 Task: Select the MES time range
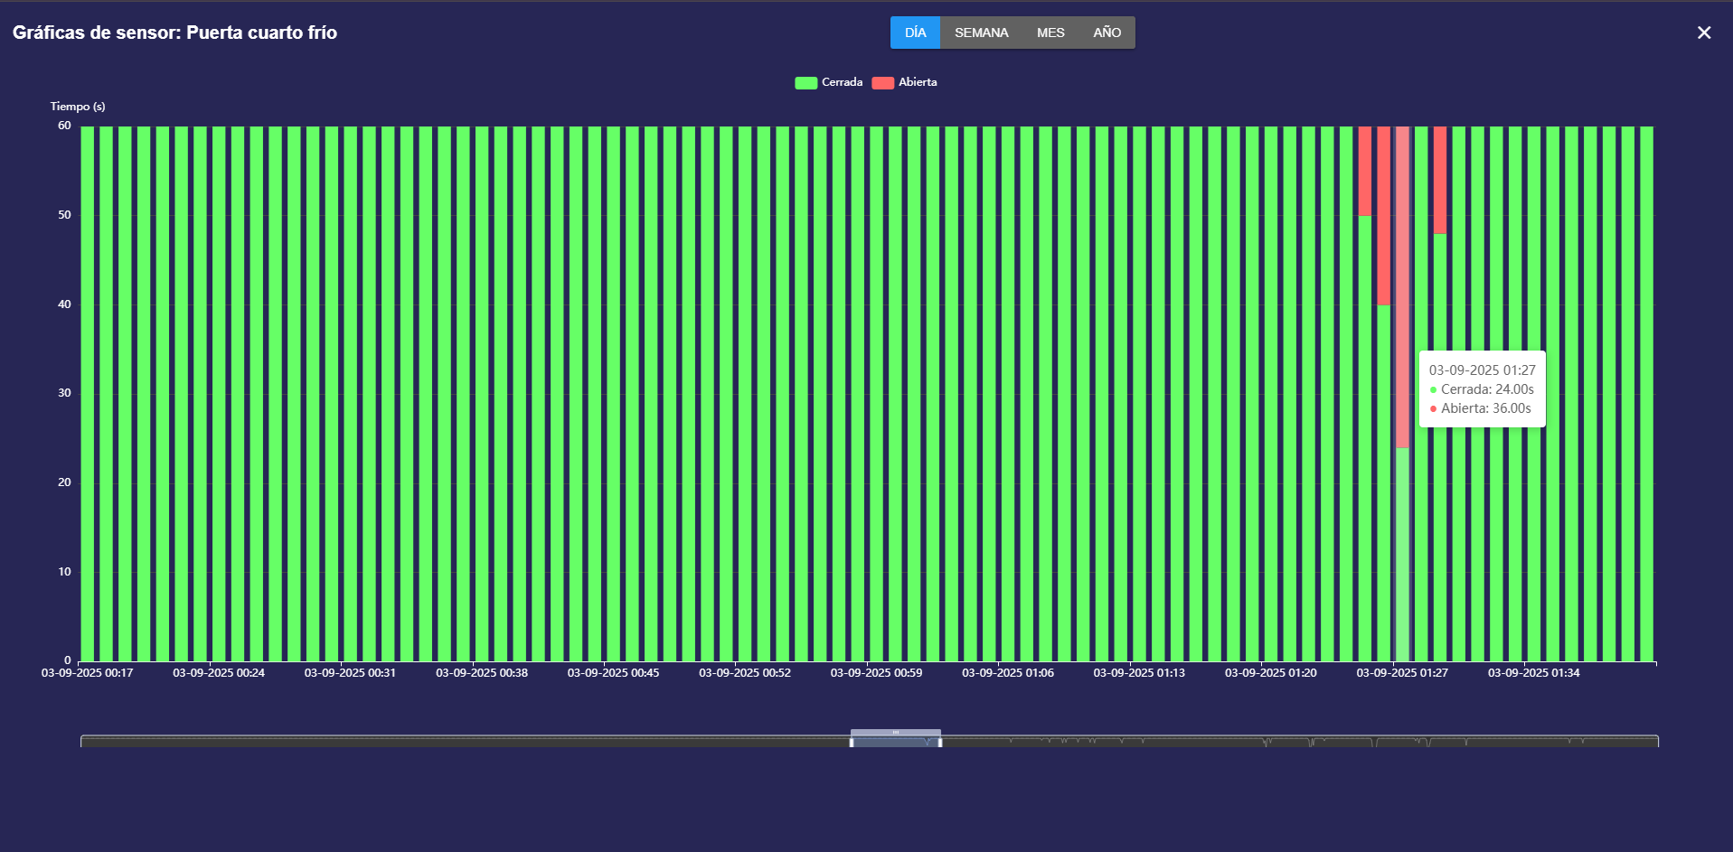1050,33
